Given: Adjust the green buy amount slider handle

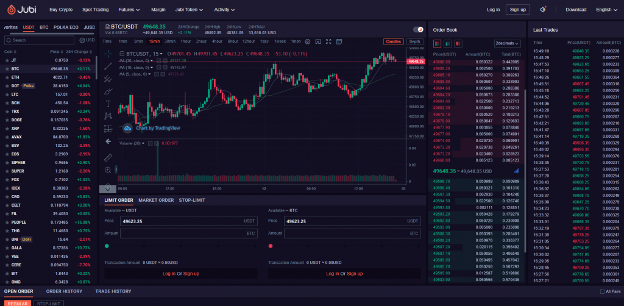Looking at the screenshot, I should 107,246.
